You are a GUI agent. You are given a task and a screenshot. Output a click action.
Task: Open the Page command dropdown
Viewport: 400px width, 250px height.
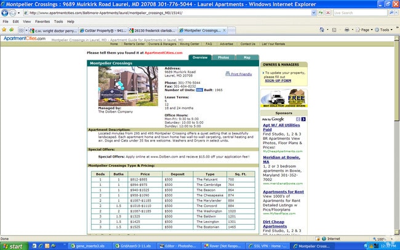coord(364,30)
